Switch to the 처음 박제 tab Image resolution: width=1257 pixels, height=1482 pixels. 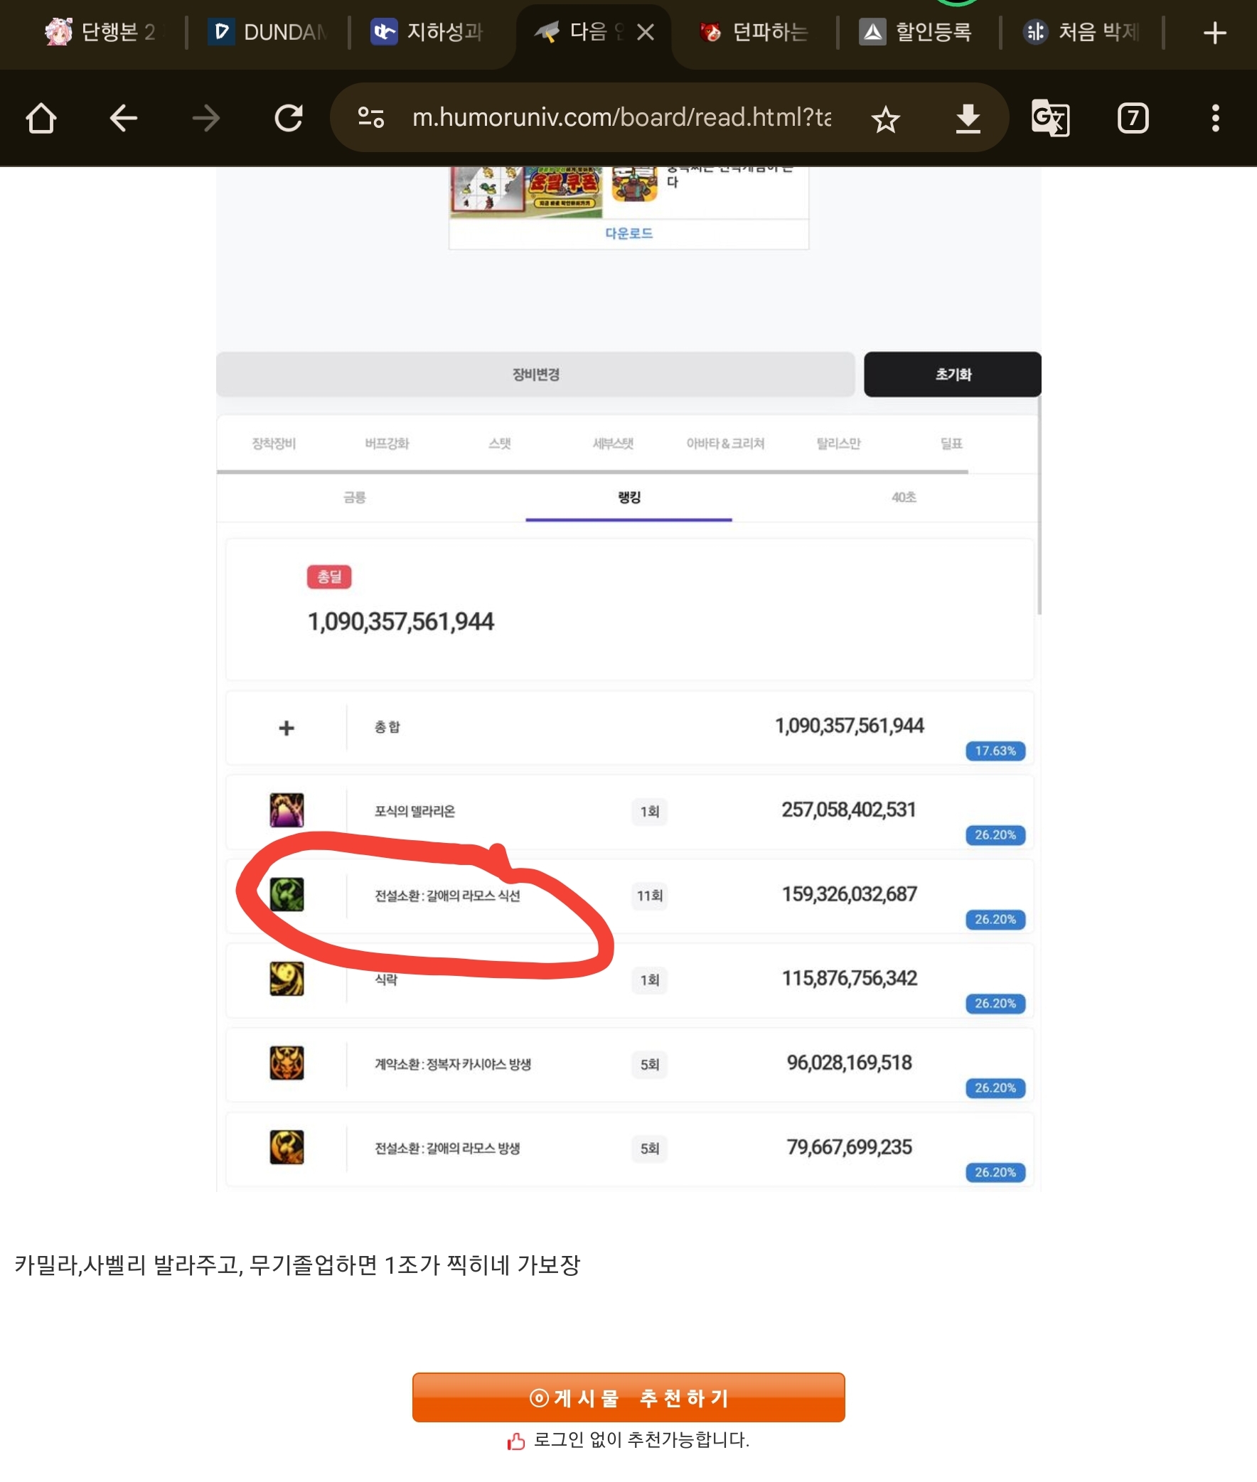point(1080,32)
